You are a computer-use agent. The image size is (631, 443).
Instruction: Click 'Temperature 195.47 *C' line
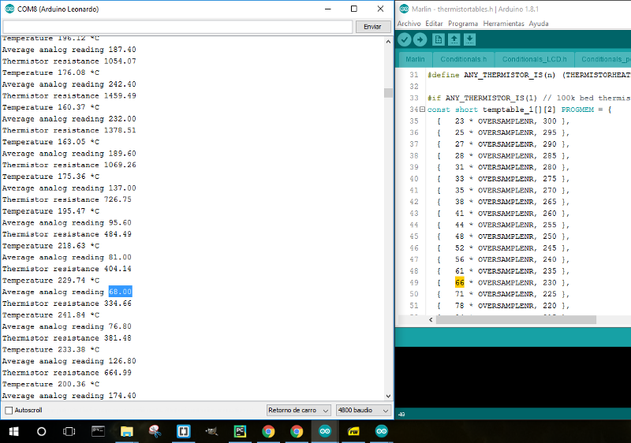[50, 211]
